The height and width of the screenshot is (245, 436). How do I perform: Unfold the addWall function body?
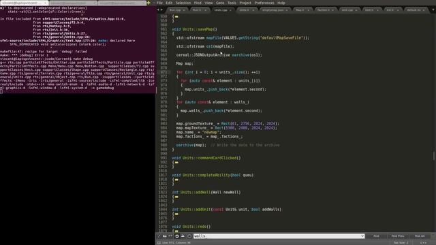coord(176,197)
